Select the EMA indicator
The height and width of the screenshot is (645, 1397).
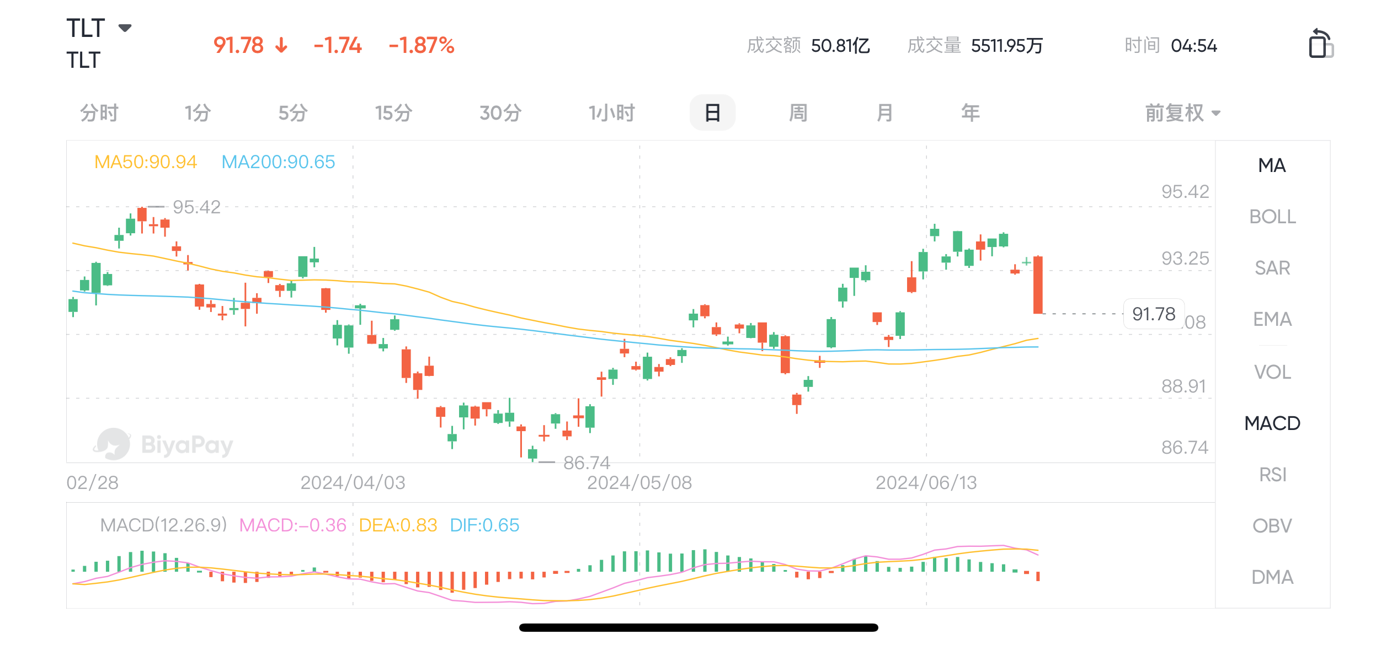pyautogui.click(x=1272, y=319)
